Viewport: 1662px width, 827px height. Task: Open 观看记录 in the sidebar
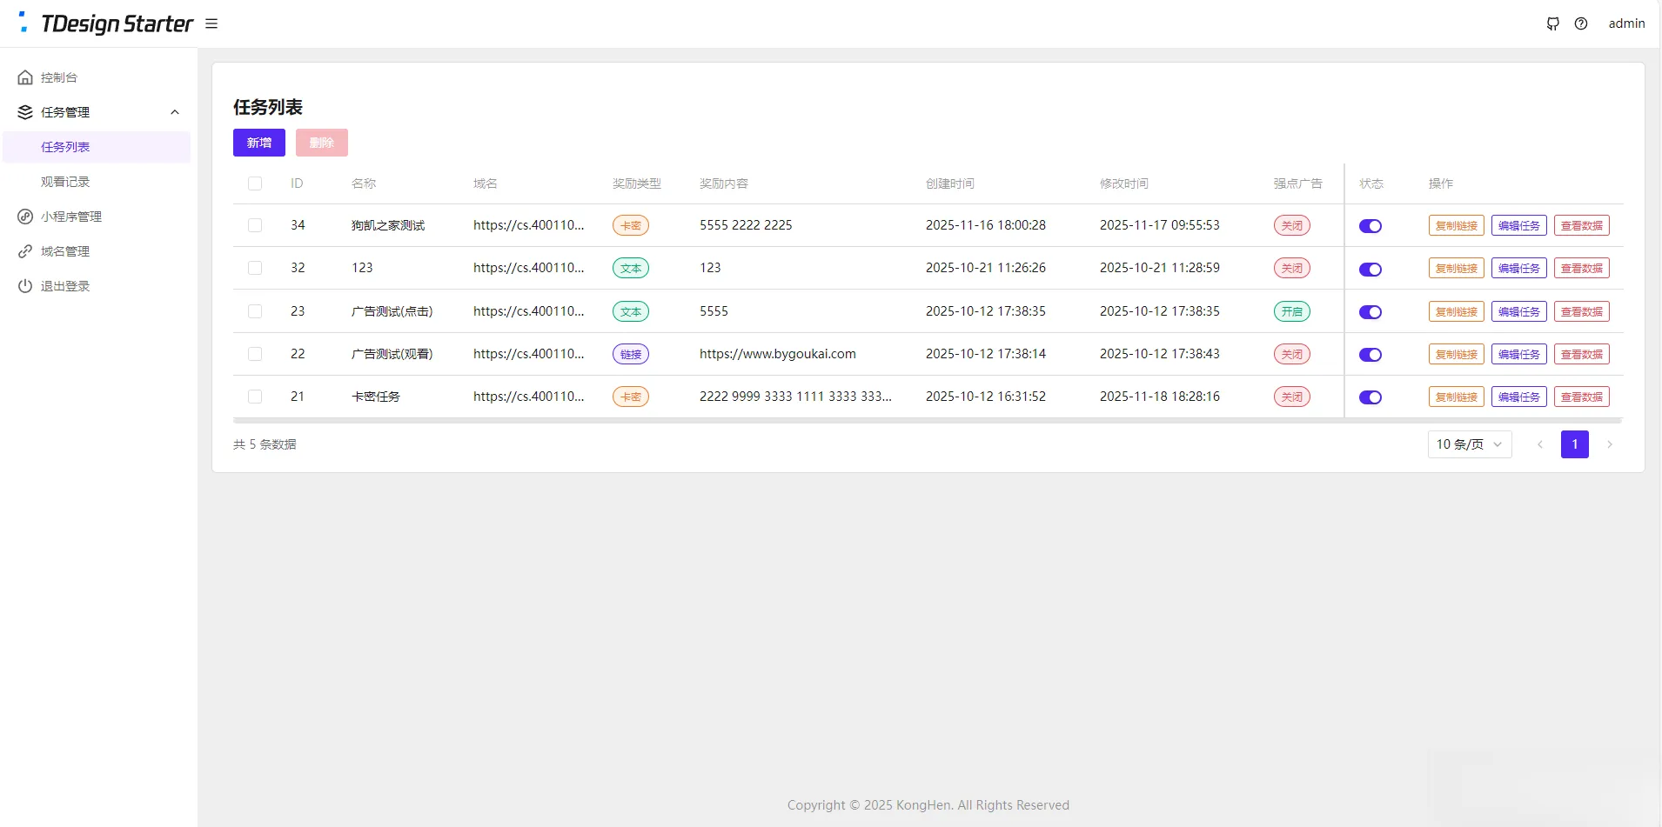[65, 182]
